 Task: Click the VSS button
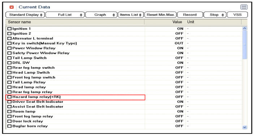(237, 15)
